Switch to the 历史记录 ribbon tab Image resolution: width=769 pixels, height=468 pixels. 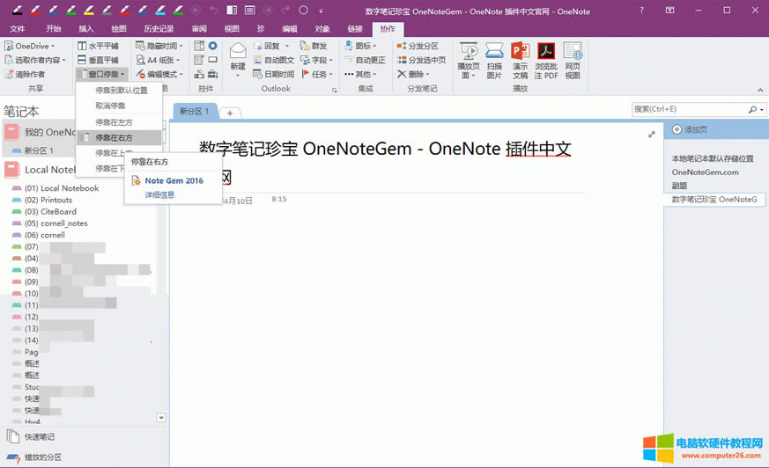pyautogui.click(x=159, y=29)
